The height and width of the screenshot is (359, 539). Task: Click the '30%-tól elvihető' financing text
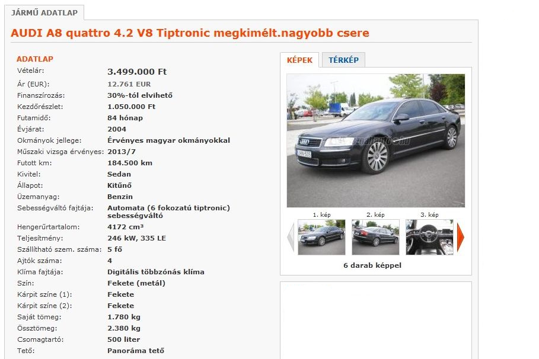140,95
